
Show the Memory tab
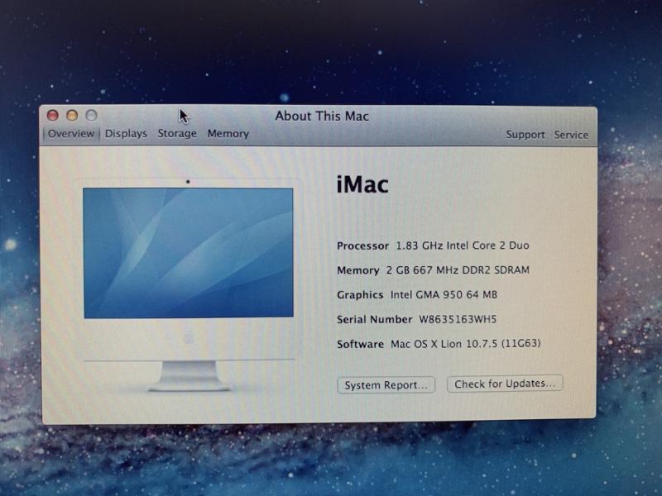tap(228, 134)
